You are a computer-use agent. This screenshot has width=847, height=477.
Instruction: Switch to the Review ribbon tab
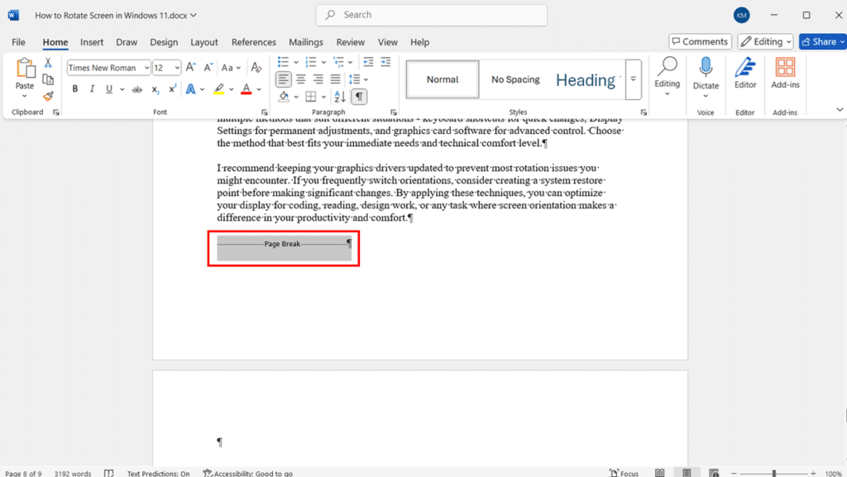click(350, 41)
